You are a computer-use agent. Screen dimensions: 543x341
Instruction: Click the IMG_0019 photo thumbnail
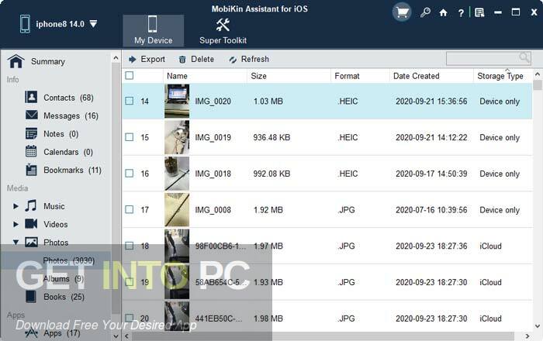[x=177, y=137]
